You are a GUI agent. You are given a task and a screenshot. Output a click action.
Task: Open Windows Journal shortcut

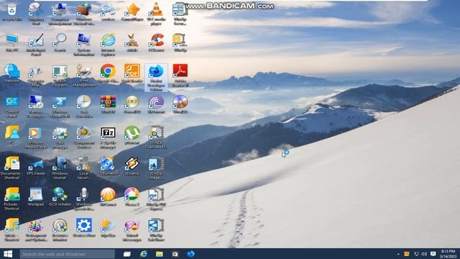[60, 168]
